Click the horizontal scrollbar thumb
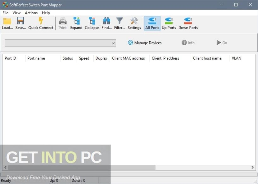Screen dimensions: 258x184 coord(82,167)
